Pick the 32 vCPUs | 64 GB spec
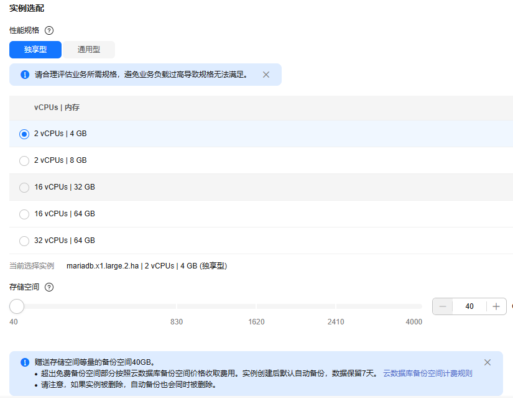Image resolution: width=513 pixels, height=399 pixels. coord(24,241)
